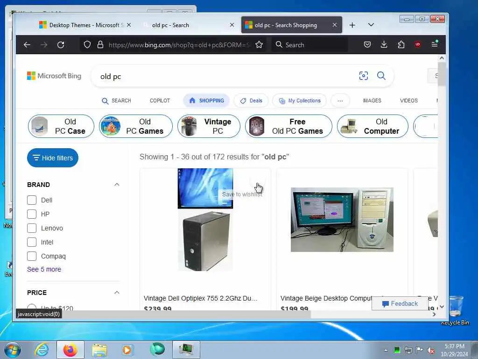Open the Vintage Dell Optiplex 755 title link
Screen dimensions: 478x359
(201, 298)
